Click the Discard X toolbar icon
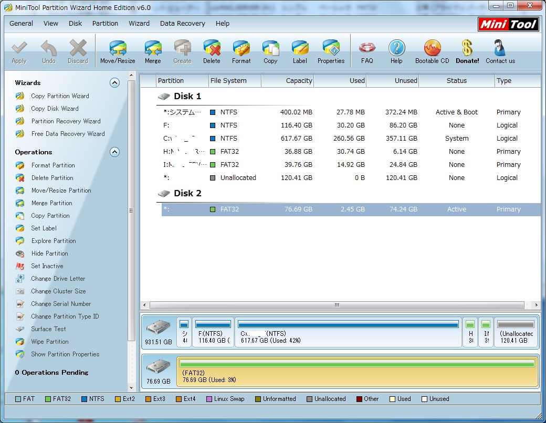This screenshot has height=423, width=546. [x=78, y=52]
